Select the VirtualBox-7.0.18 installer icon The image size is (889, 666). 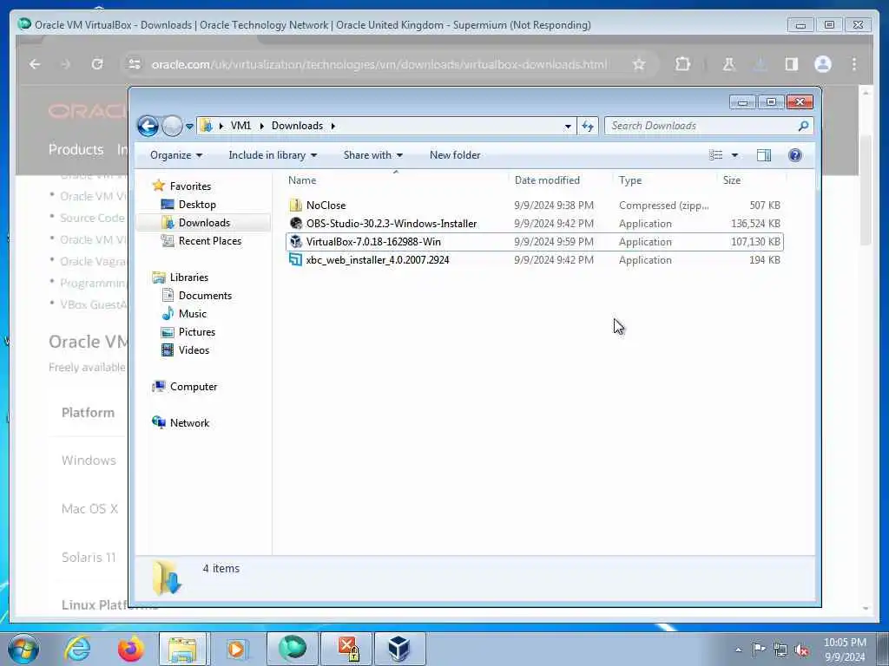[295, 242]
